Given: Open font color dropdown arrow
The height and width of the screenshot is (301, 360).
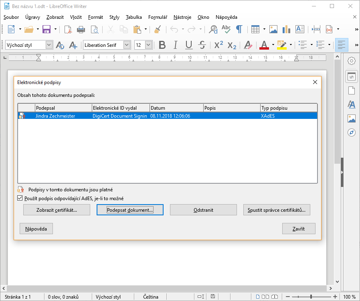Looking at the screenshot, I should (x=273, y=45).
